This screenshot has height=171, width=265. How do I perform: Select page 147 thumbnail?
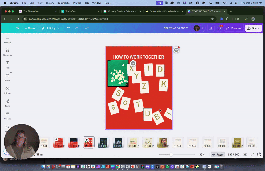pyautogui.click(x=237, y=142)
